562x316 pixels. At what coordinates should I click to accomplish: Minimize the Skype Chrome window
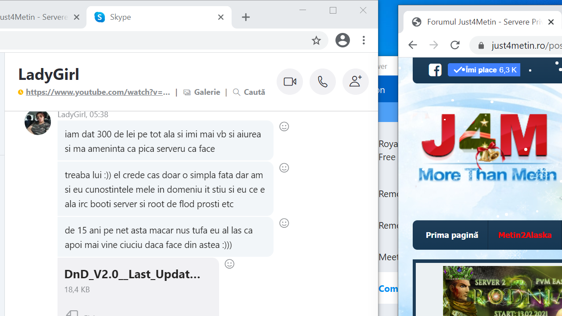pos(303,10)
